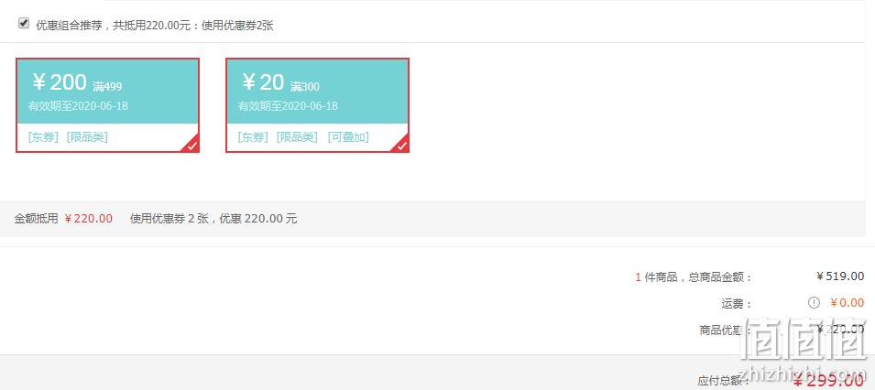Click the 优惠组合推荐 共抵用220.00元 label text
This screenshot has width=875, height=390.
click(x=155, y=25)
